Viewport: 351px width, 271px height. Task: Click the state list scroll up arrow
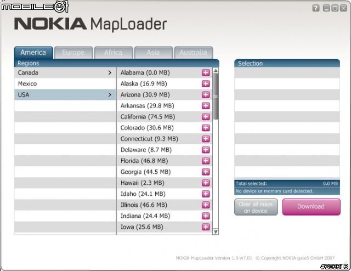216,71
